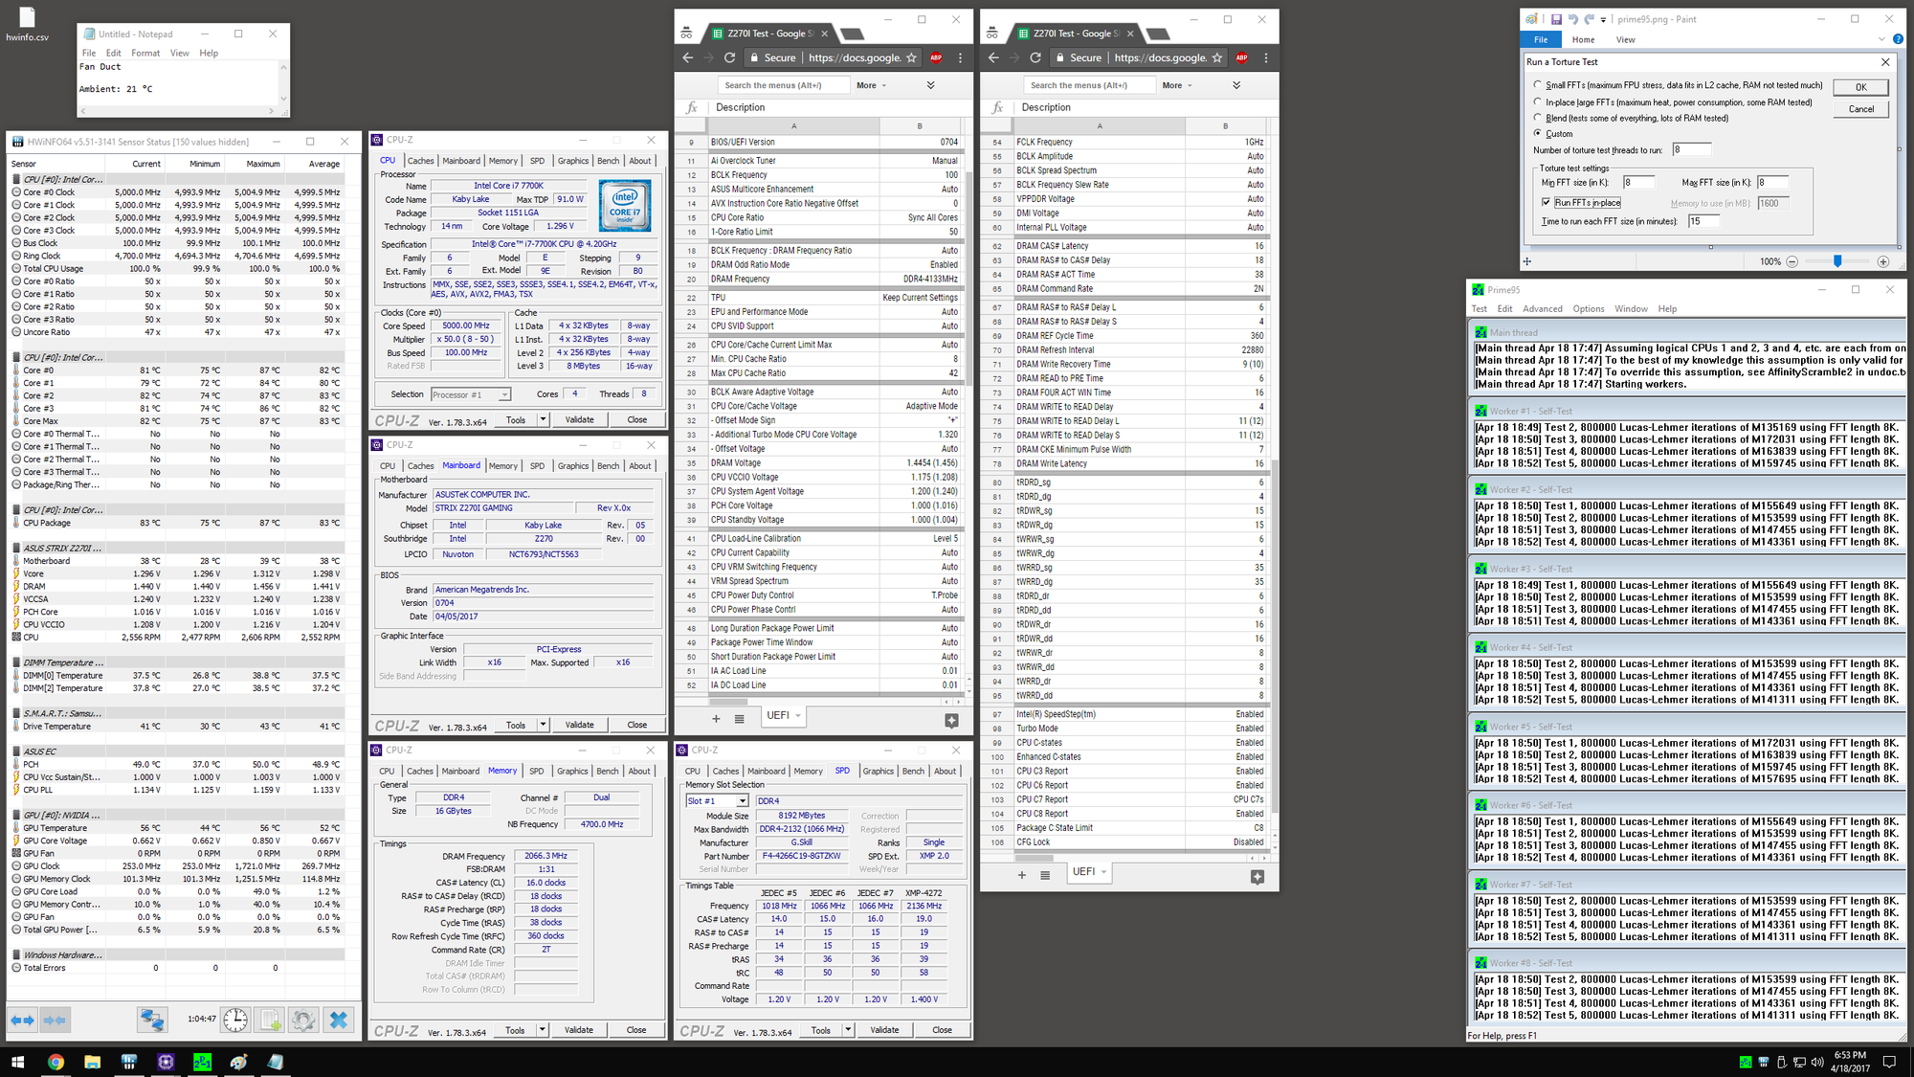Click HWiNFO reset clock icon

click(235, 1020)
